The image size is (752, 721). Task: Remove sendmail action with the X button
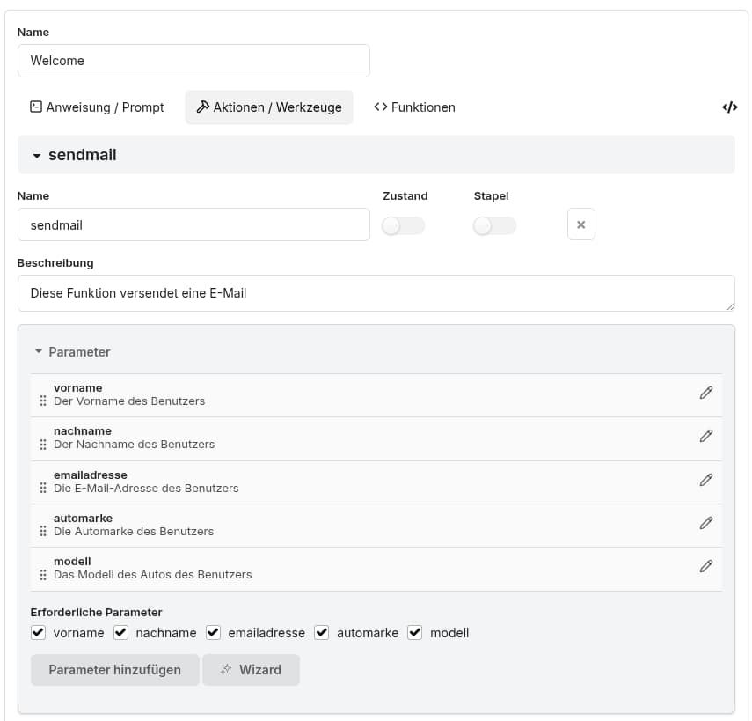click(x=580, y=224)
